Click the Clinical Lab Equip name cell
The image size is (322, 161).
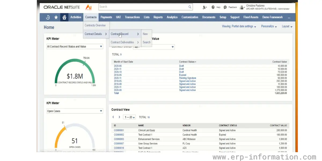click(x=147, y=130)
